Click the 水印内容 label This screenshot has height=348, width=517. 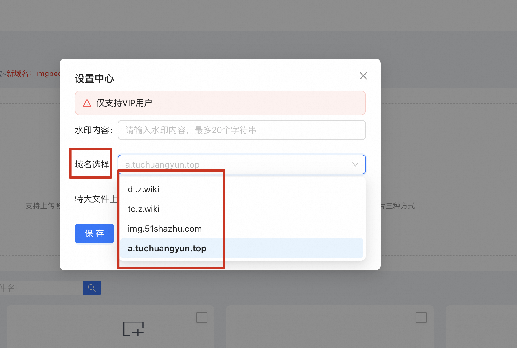[x=94, y=130]
